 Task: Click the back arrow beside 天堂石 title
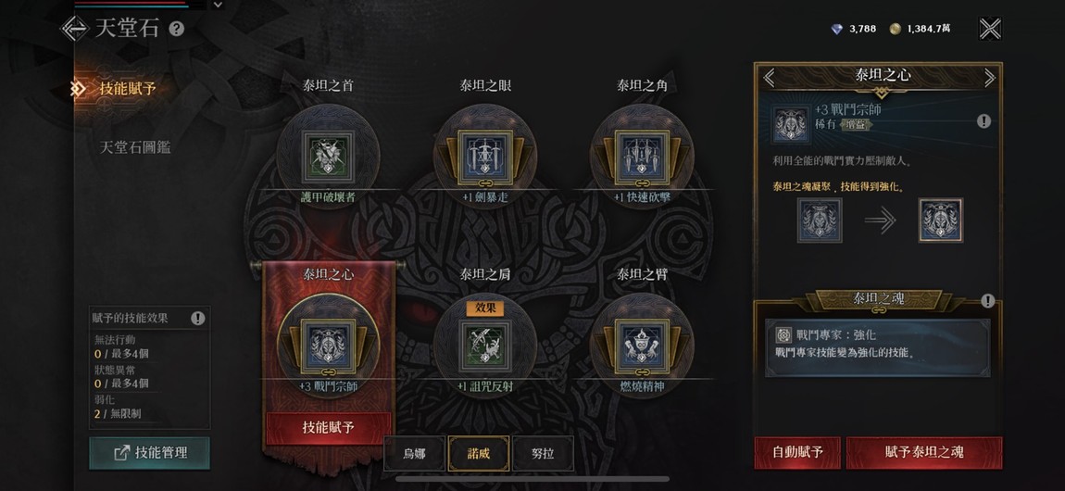(x=75, y=29)
